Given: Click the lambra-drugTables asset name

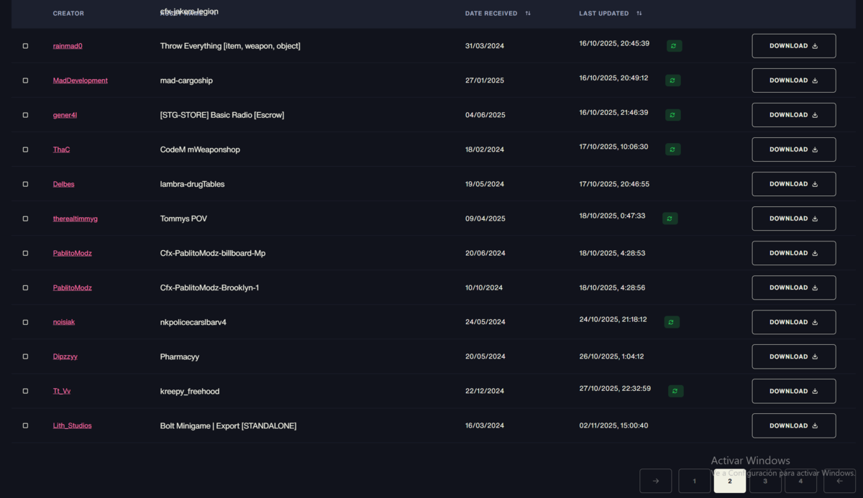Looking at the screenshot, I should coord(192,184).
